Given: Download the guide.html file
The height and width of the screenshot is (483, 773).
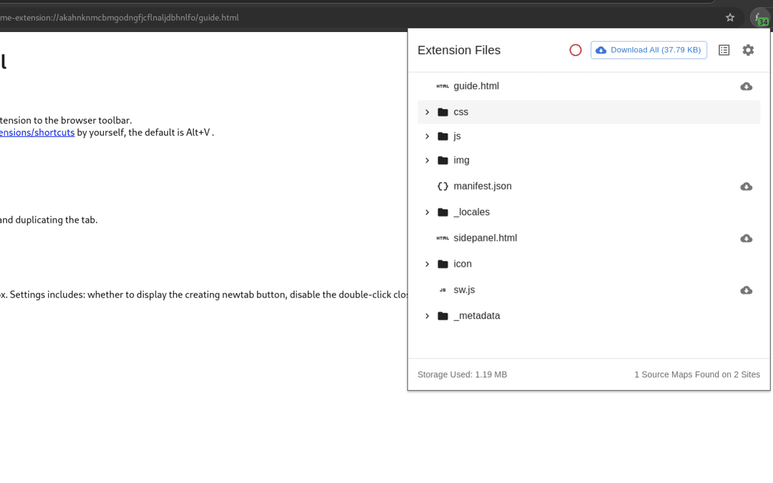Looking at the screenshot, I should 746,86.
